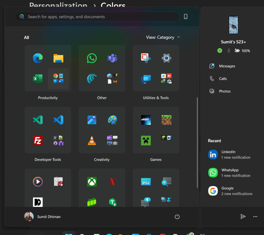Expand more apps in Games folder
Image resolution: width=264 pixels, height=235 pixels.
pos(166,138)
